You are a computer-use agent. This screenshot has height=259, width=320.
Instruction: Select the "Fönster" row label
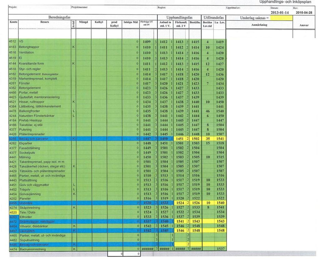point(24,83)
